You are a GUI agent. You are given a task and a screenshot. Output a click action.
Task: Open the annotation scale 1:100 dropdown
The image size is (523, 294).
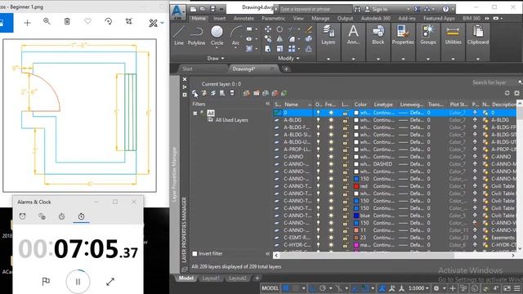click(419, 288)
